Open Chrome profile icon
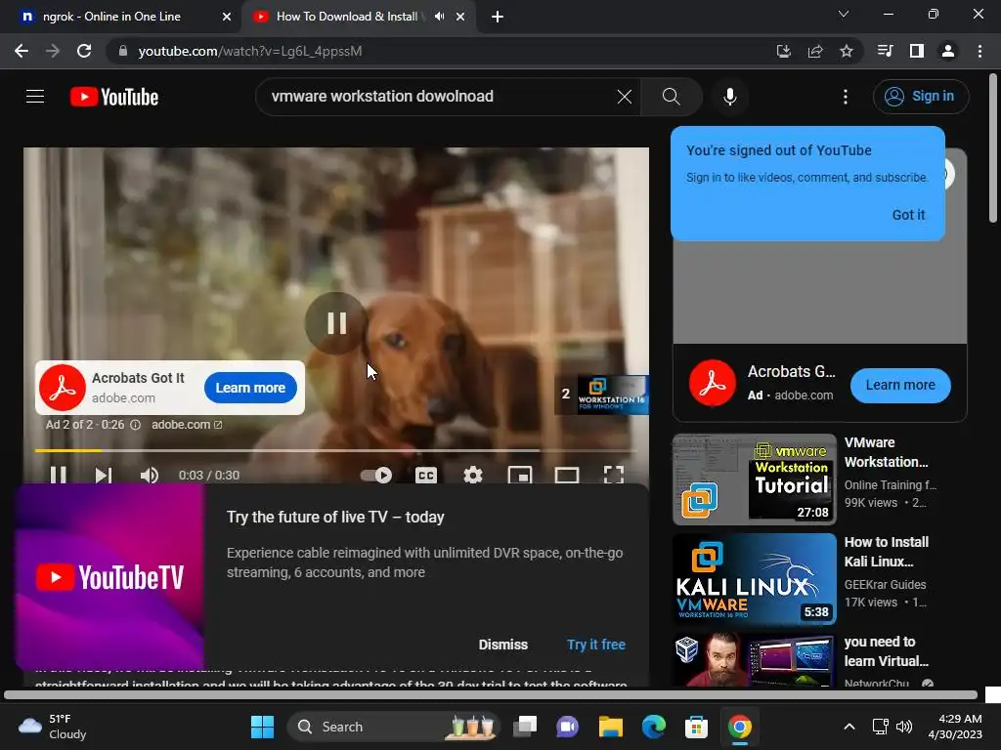The width and height of the screenshot is (1001, 750). (948, 51)
